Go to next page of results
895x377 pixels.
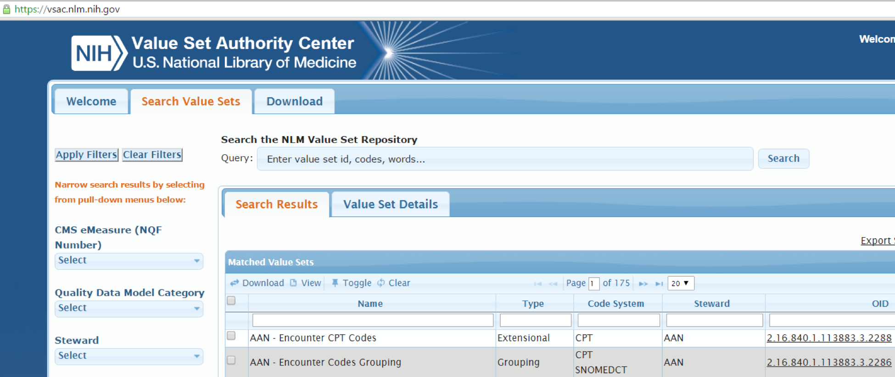tap(643, 284)
